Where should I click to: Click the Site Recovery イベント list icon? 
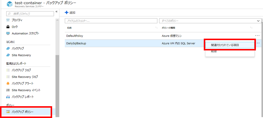[x=8, y=90]
